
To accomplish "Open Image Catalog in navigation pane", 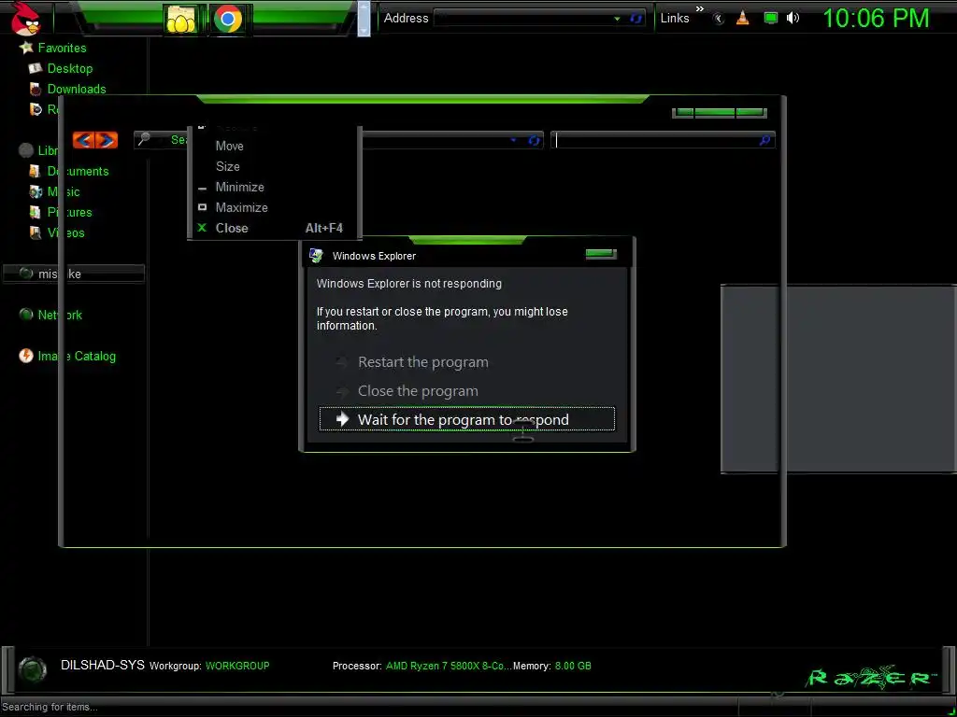I will (x=77, y=356).
